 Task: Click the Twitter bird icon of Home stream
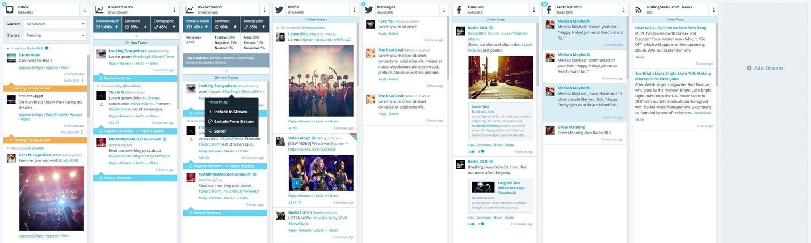coord(279,10)
